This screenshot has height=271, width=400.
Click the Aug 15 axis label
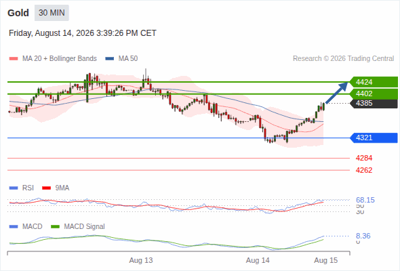pos(326,261)
